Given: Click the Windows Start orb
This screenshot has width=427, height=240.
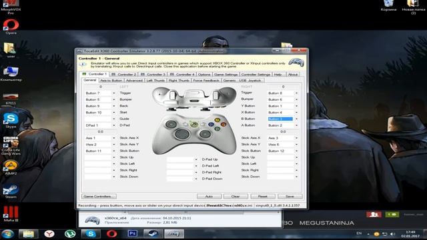Looking at the screenshot, I should (x=7, y=234).
